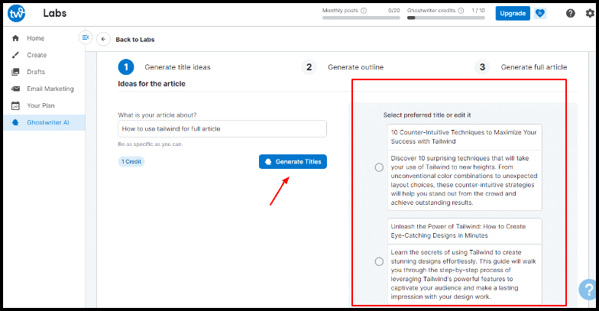The height and width of the screenshot is (311, 599).
Task: Open the Home sidebar icon
Action: [x=15, y=38]
